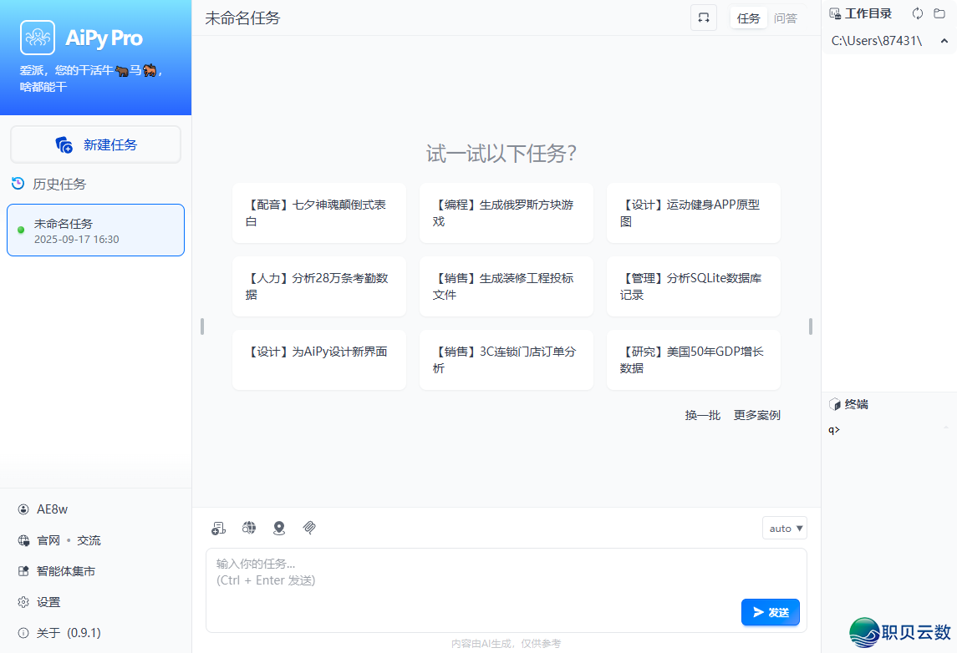Select the 【人力】分析28万条考勤数据 card
The height and width of the screenshot is (653, 957).
[319, 286]
